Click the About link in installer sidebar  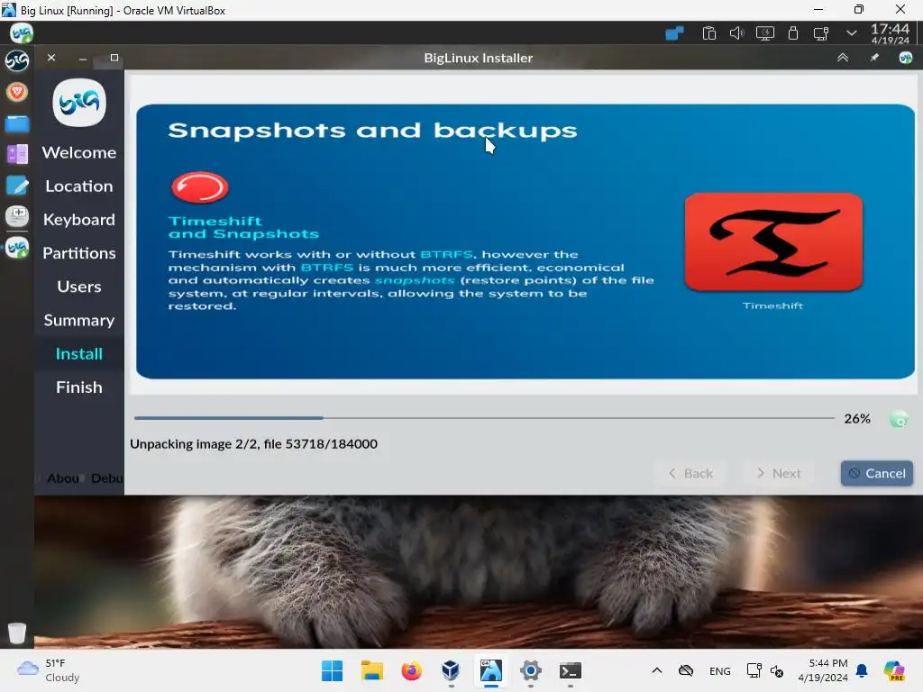pyautogui.click(x=63, y=478)
